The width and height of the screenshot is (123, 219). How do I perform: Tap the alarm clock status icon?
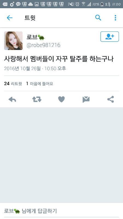click(78, 4)
